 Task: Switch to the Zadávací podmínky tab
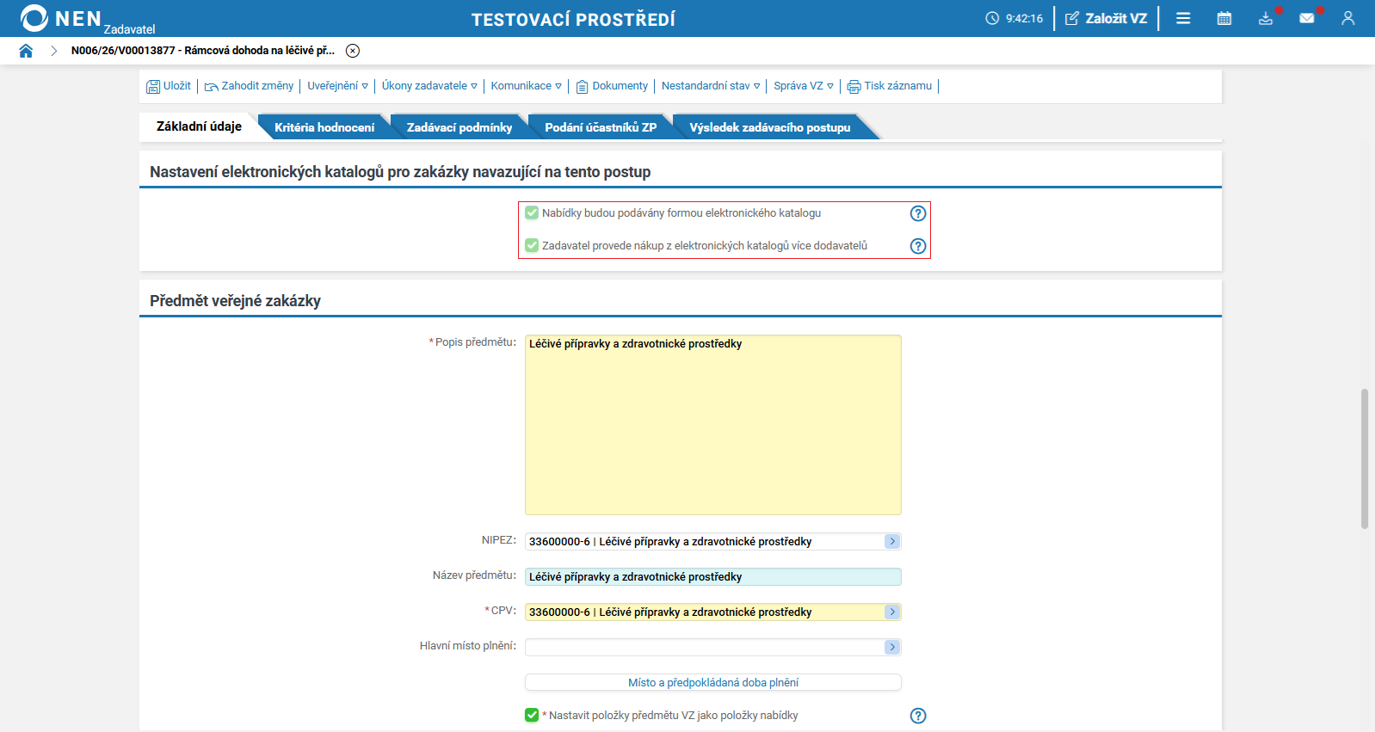click(459, 127)
